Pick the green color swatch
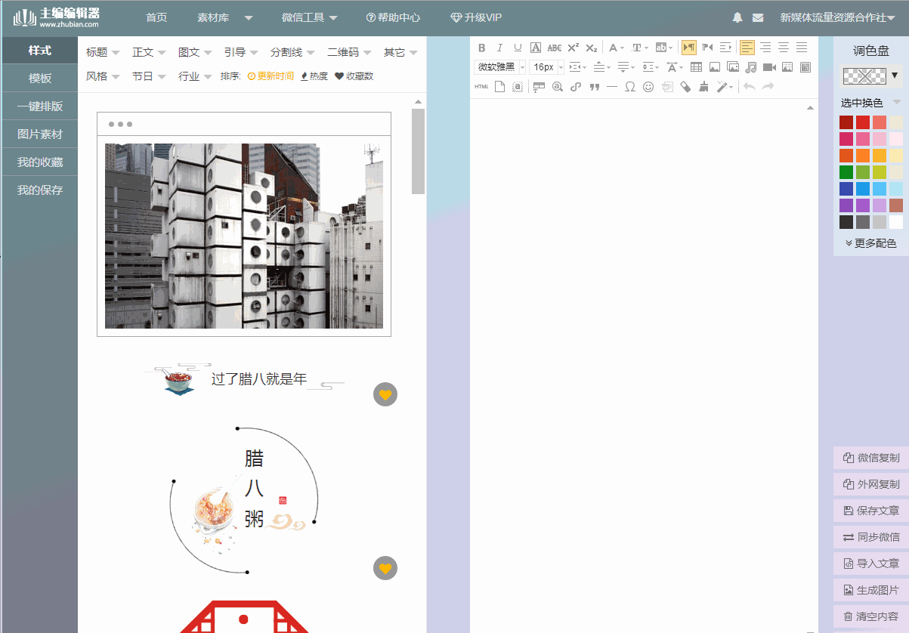Image resolution: width=909 pixels, height=633 pixels. pyautogui.click(x=846, y=172)
